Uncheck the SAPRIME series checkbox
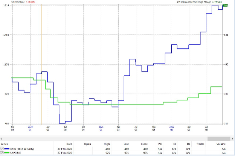235x156 pixels. (2, 153)
